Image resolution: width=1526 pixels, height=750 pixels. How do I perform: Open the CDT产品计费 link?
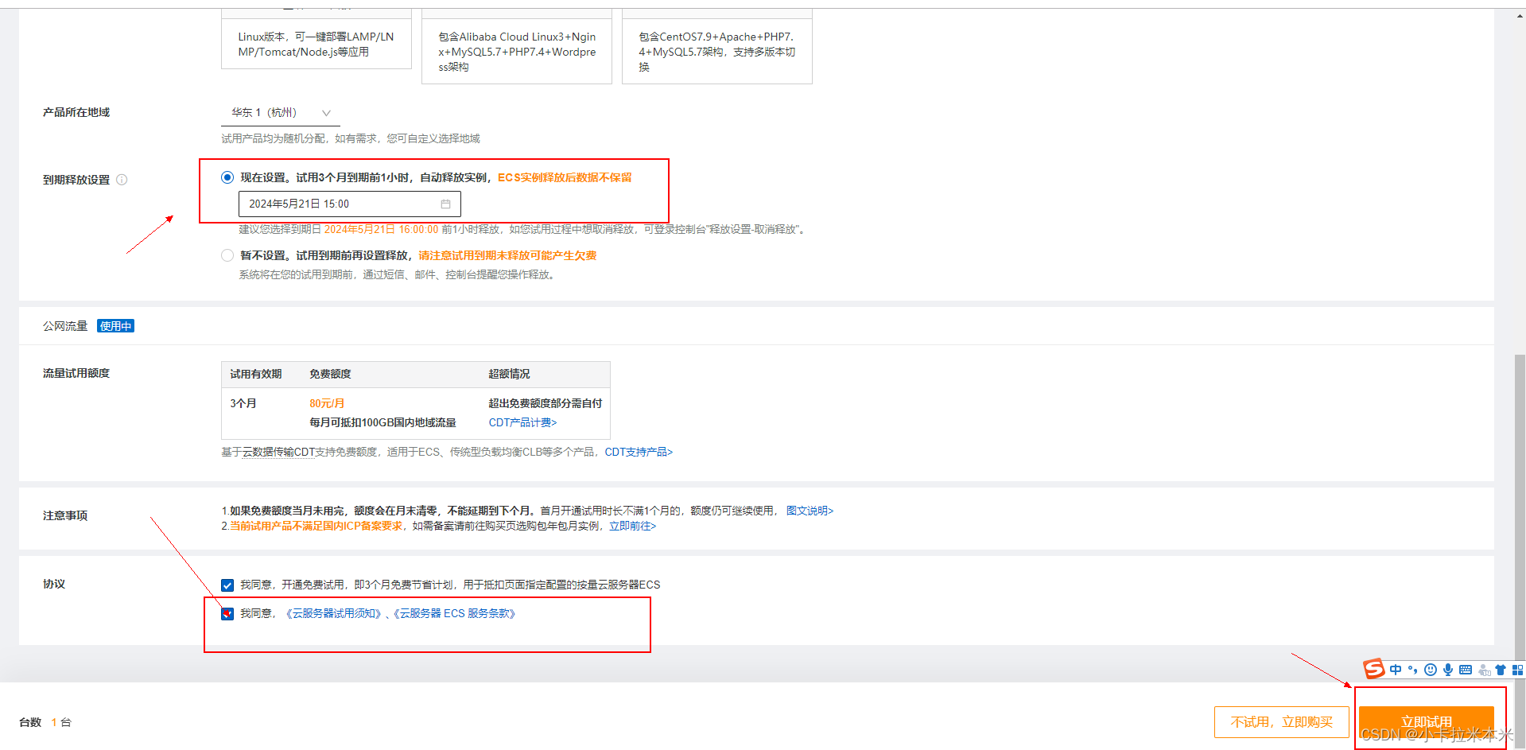522,422
